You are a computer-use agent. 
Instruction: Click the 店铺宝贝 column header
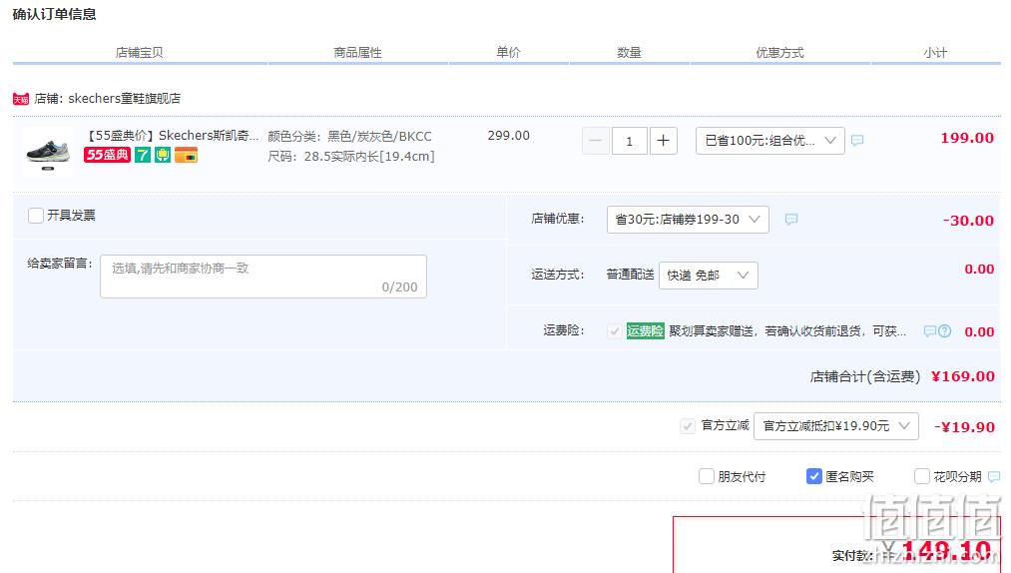(140, 53)
